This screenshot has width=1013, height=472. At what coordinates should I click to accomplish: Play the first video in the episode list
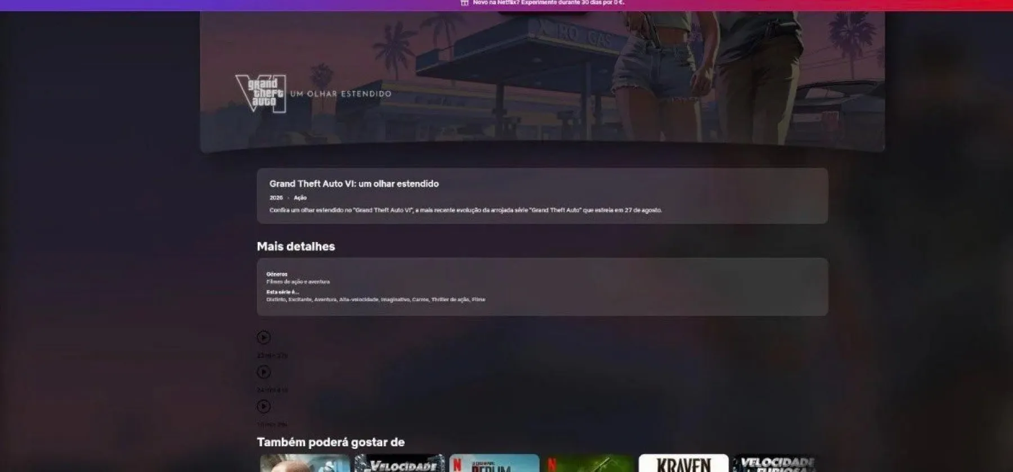263,337
